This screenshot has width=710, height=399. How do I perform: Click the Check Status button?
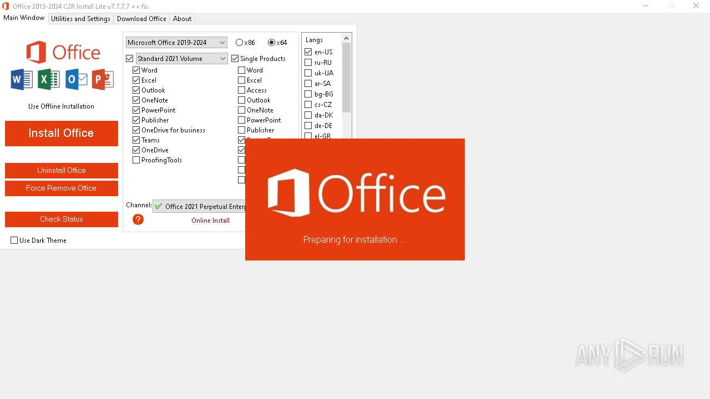point(62,219)
